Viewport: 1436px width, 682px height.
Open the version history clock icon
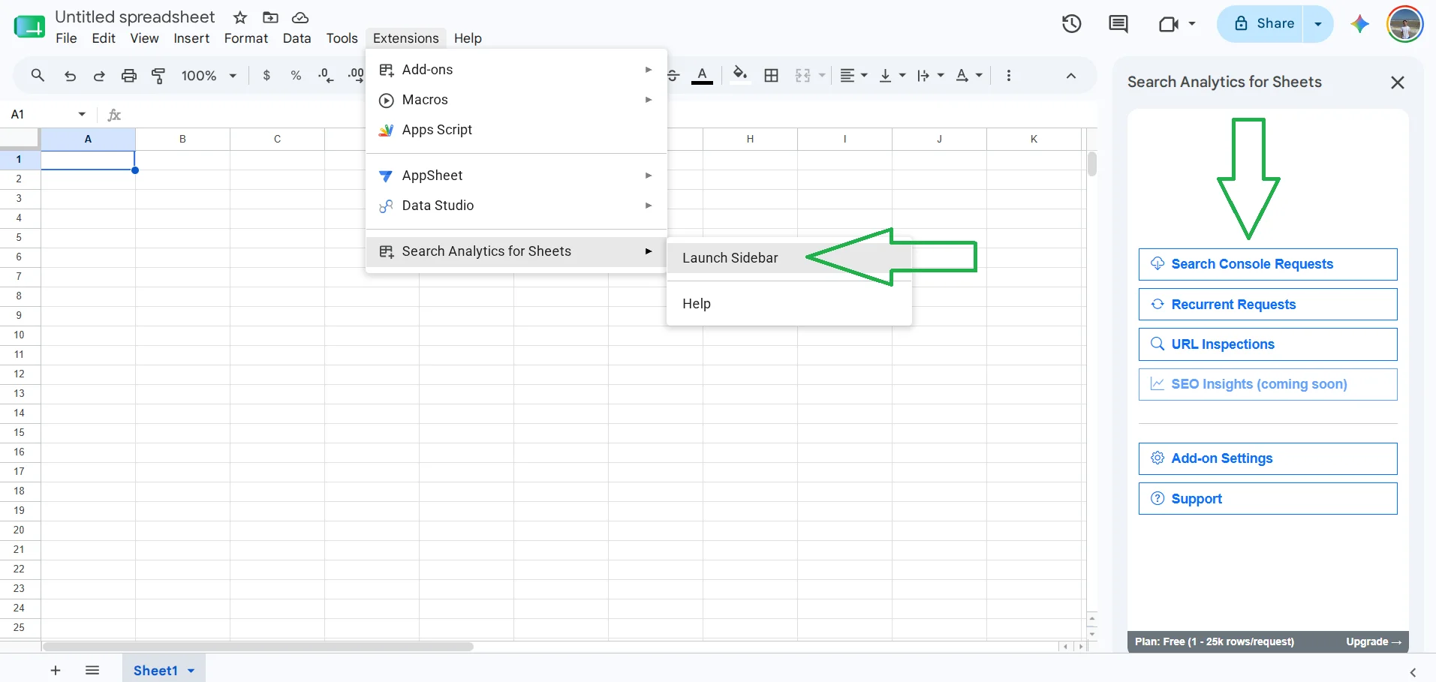(1071, 24)
